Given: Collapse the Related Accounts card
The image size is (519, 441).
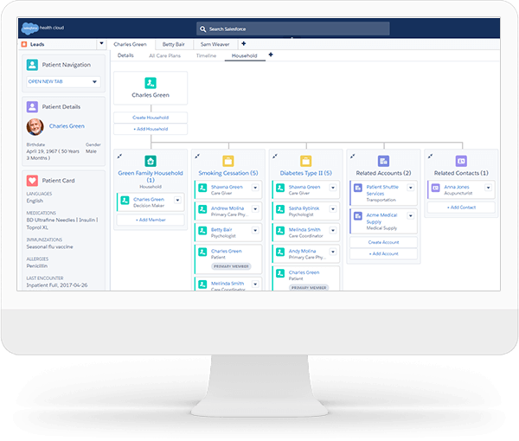Looking at the screenshot, I should (353, 156).
